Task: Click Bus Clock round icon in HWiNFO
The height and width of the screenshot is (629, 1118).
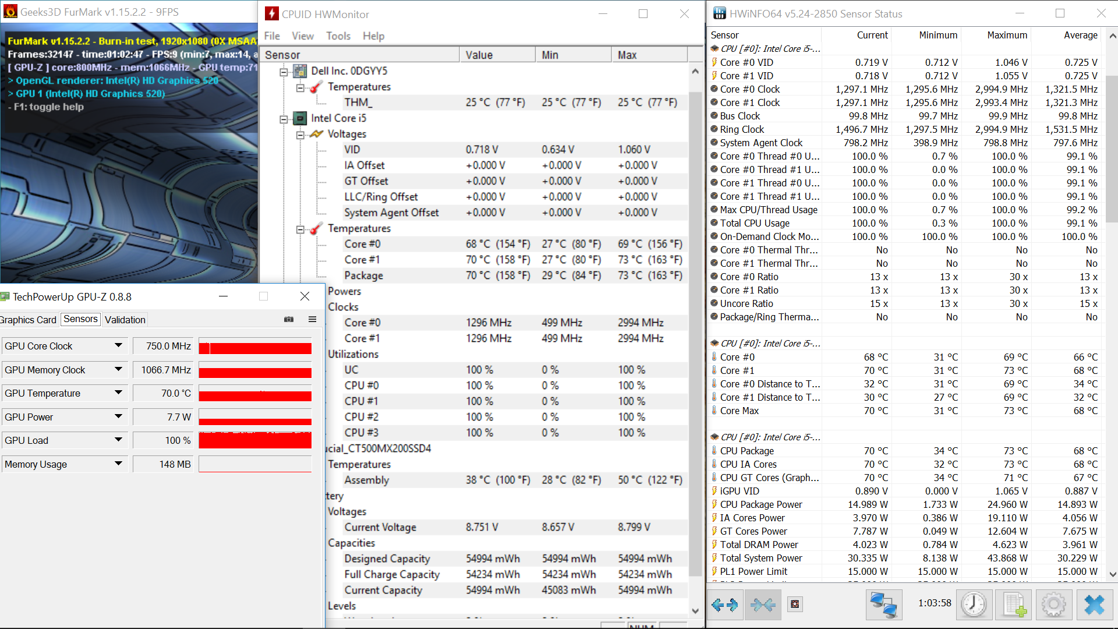Action: [714, 115]
